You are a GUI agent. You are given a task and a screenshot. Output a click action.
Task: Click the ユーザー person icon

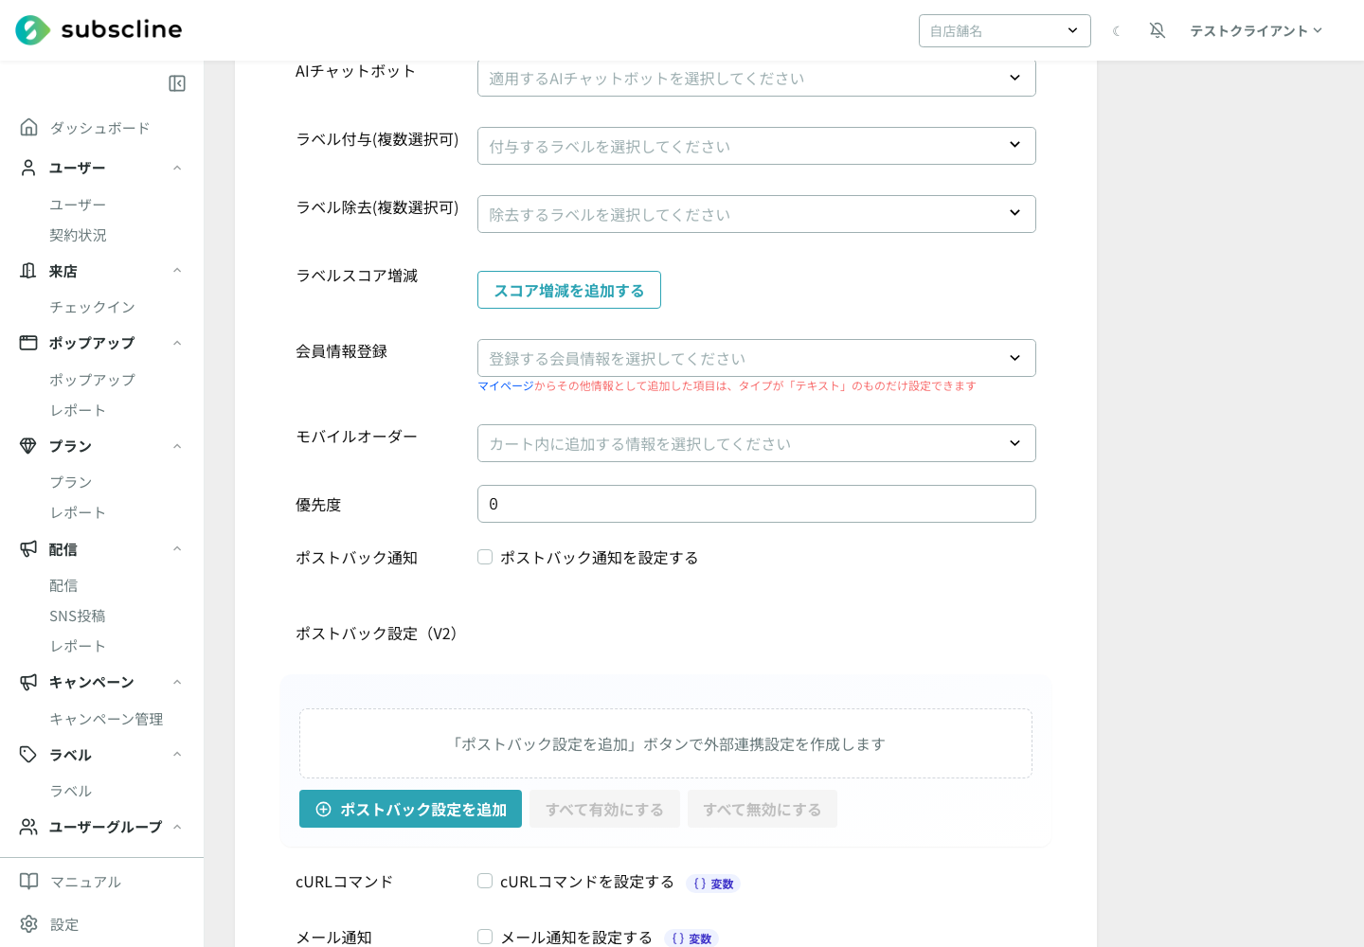[29, 168]
